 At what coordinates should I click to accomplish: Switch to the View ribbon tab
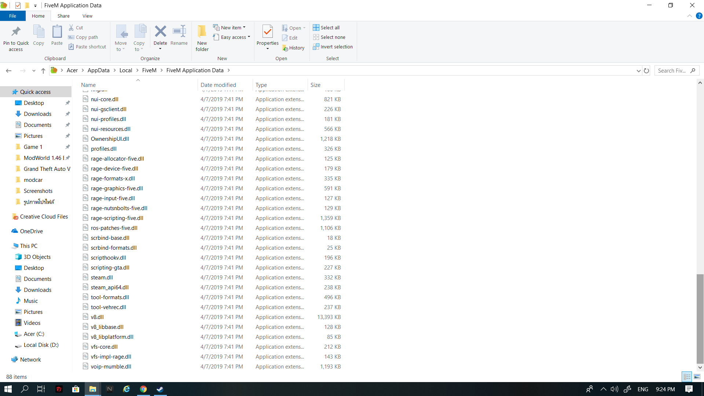click(87, 16)
